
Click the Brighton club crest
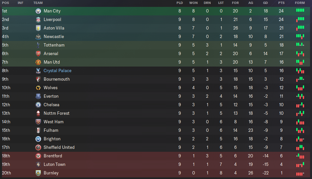[38, 139]
